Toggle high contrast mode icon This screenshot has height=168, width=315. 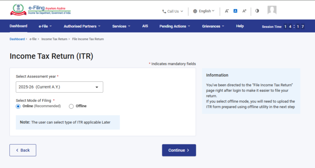[x=257, y=11]
